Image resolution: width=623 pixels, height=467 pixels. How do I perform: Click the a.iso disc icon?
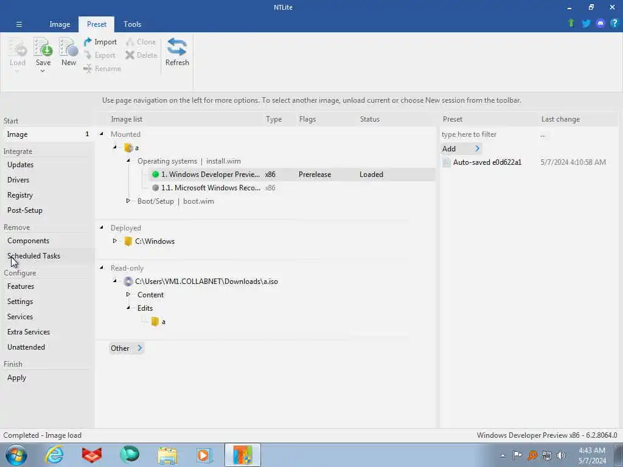click(128, 282)
